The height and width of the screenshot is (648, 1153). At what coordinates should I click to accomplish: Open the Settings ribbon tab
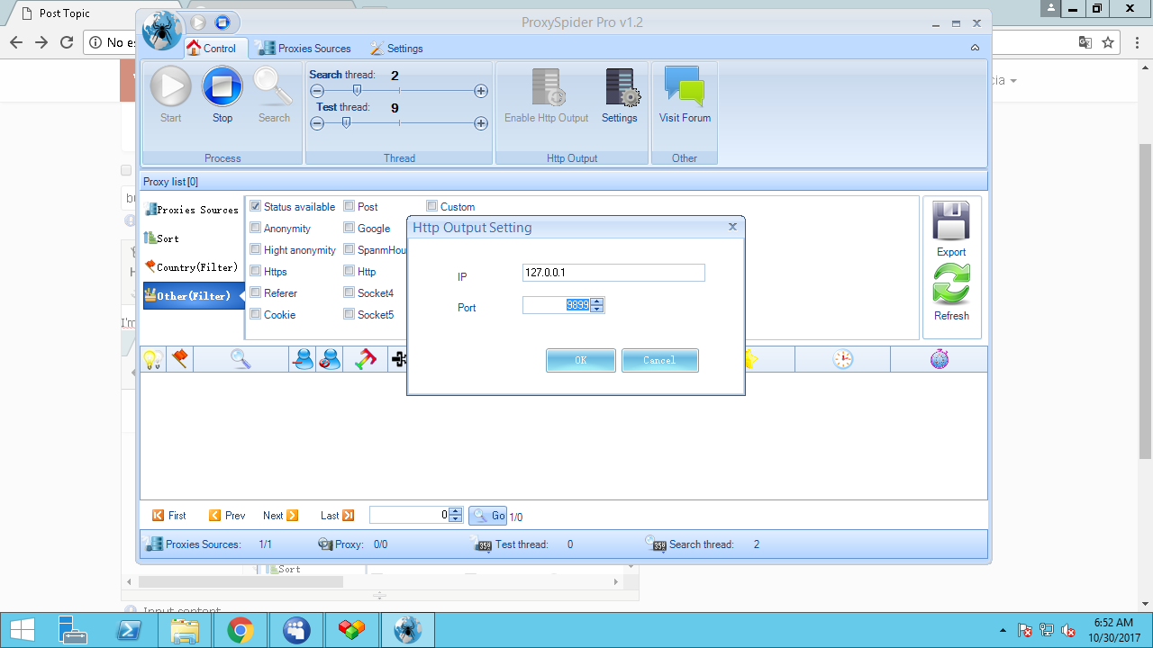(396, 49)
